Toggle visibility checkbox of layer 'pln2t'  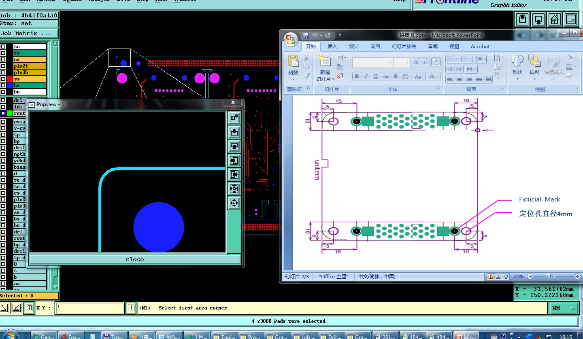(x=3, y=66)
